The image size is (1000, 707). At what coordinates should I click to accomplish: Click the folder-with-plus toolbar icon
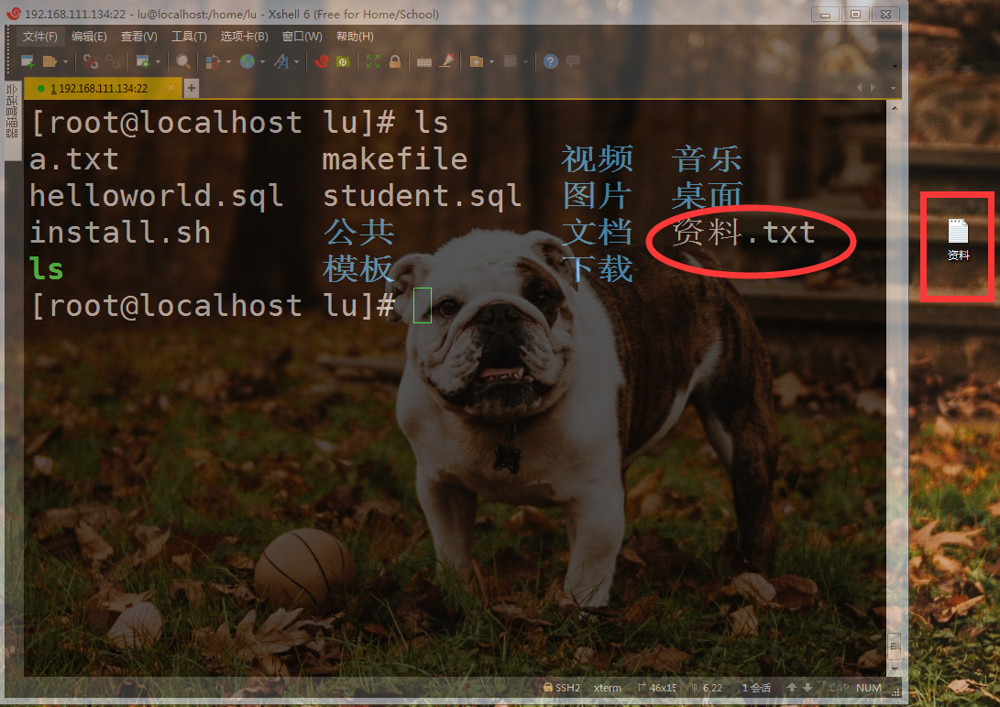477,61
